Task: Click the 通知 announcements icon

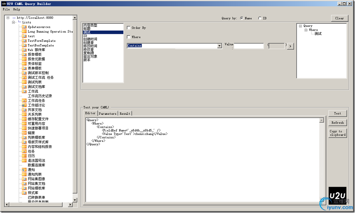Action: (24, 170)
